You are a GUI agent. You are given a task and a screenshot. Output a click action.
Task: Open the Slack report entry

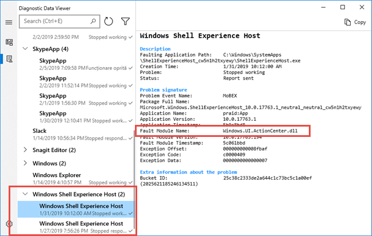(76, 134)
